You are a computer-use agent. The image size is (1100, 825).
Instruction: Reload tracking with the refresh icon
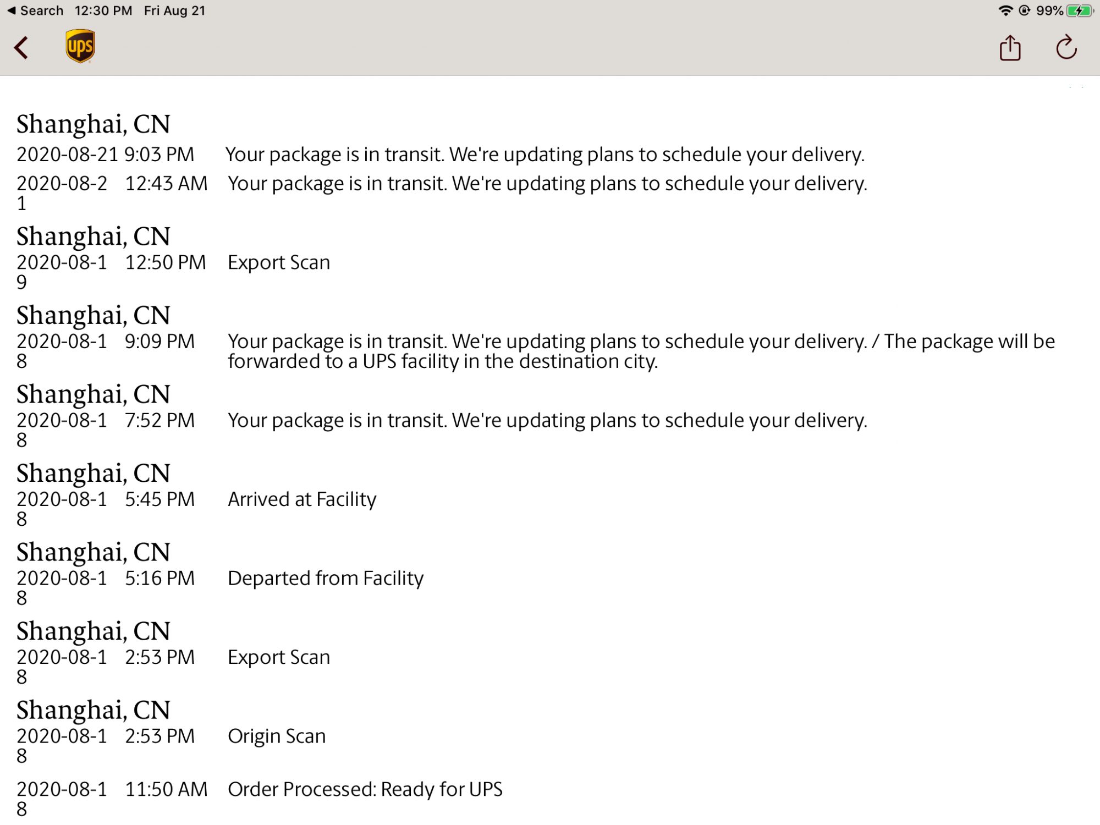point(1066,47)
